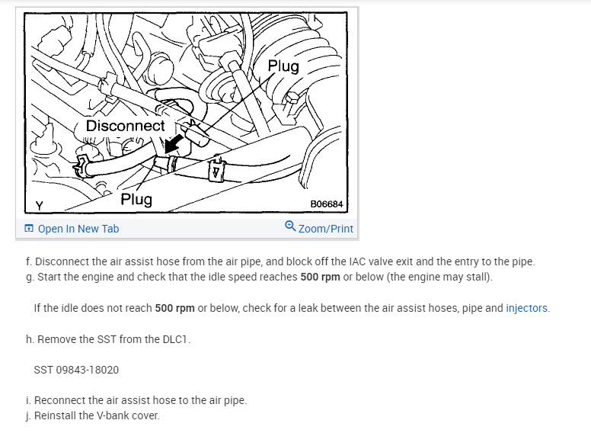Image resolution: width=591 pixels, height=433 pixels.
Task: Click the magnifier icon beside Zoom/Print
Action: (290, 226)
